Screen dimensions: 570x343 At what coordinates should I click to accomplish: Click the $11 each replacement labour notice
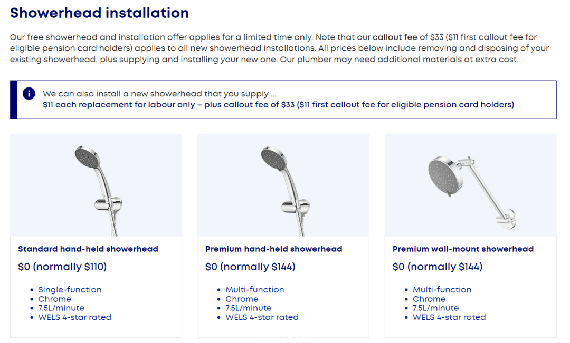278,105
